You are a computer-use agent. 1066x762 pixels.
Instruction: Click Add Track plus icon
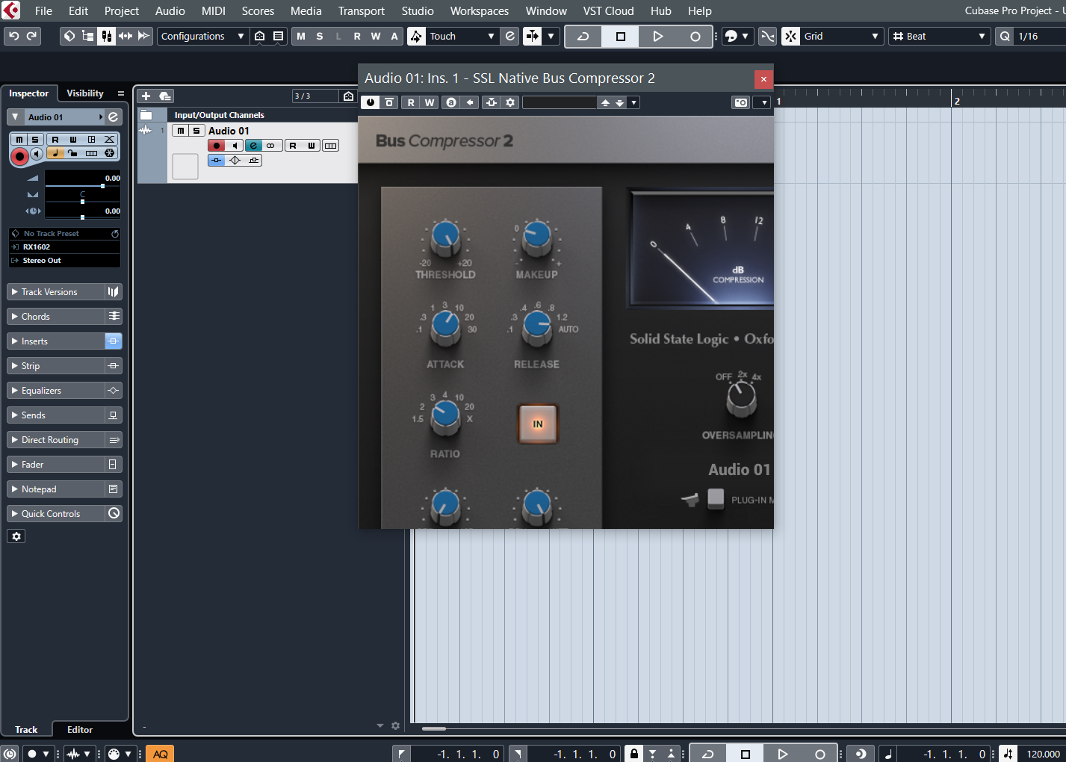pos(146,96)
